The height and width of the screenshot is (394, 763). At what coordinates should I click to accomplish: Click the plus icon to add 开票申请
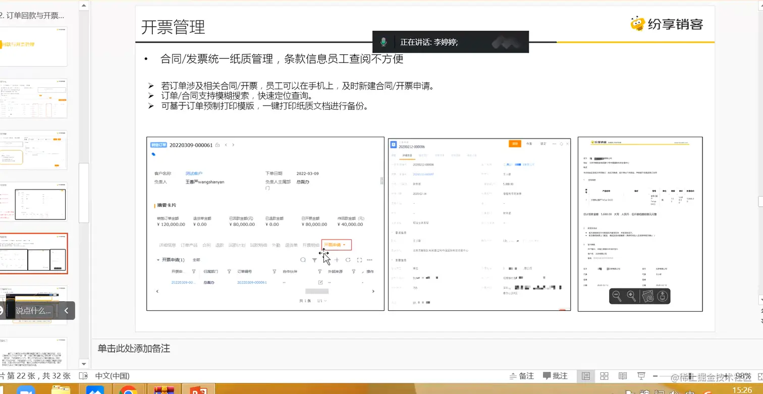[x=337, y=260]
